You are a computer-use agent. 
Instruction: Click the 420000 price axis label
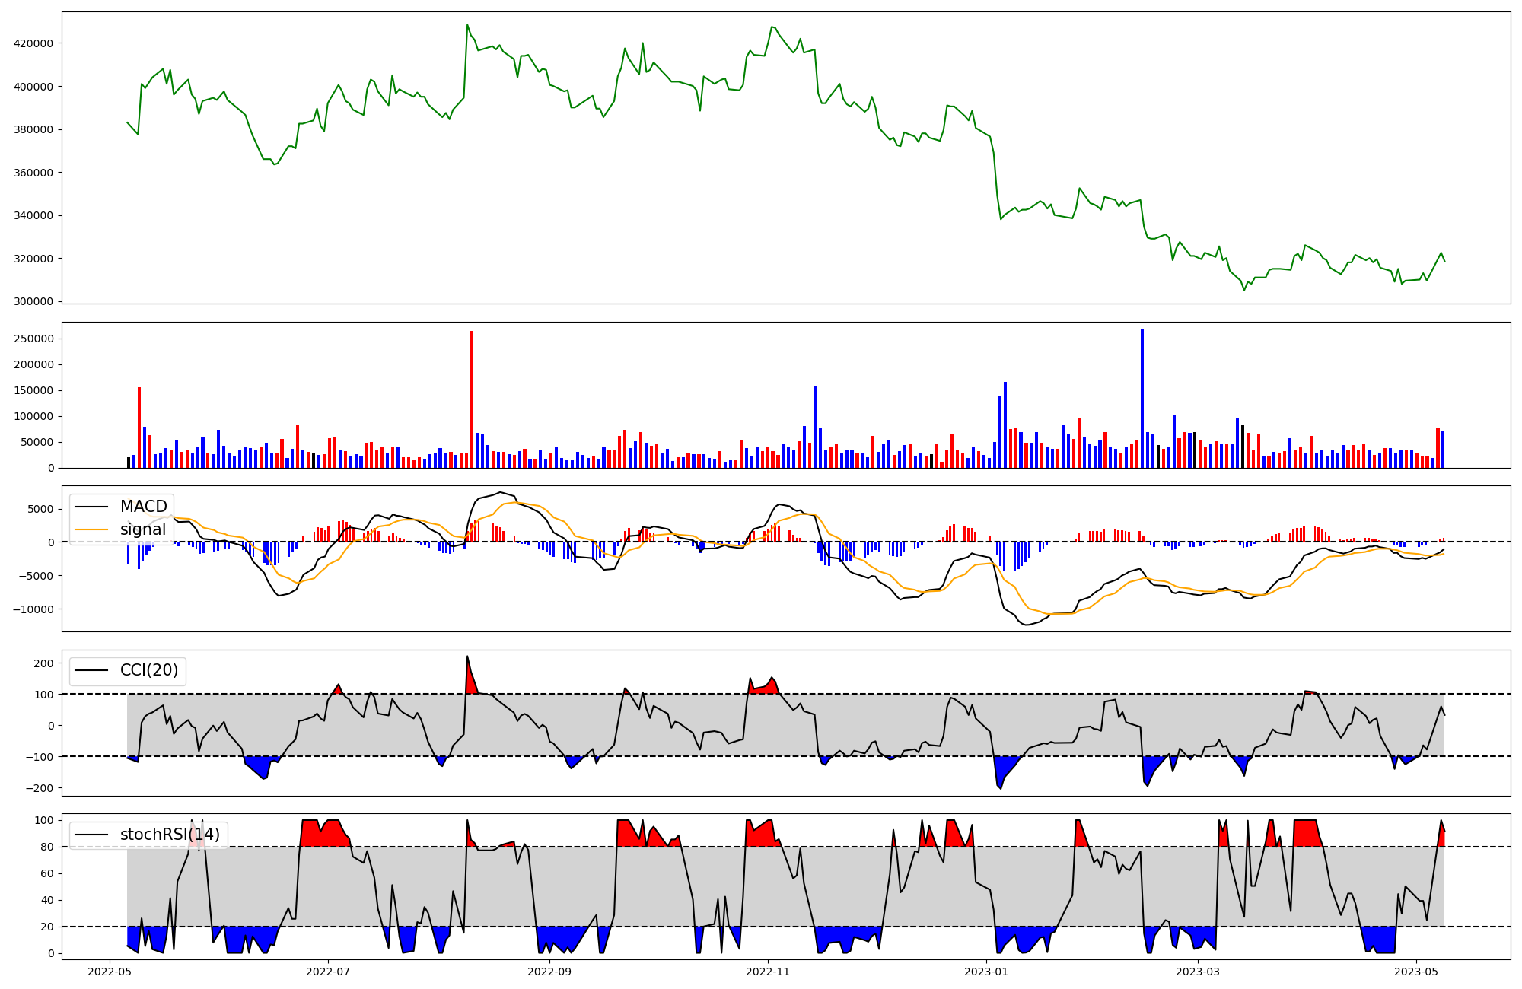(33, 43)
